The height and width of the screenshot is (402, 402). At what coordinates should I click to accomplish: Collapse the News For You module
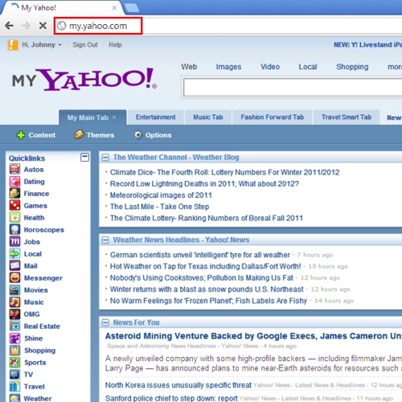[x=105, y=322]
